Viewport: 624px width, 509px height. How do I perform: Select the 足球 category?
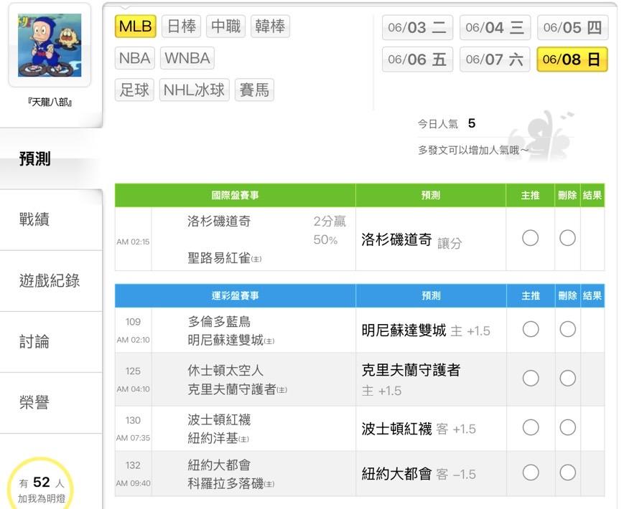(x=134, y=90)
